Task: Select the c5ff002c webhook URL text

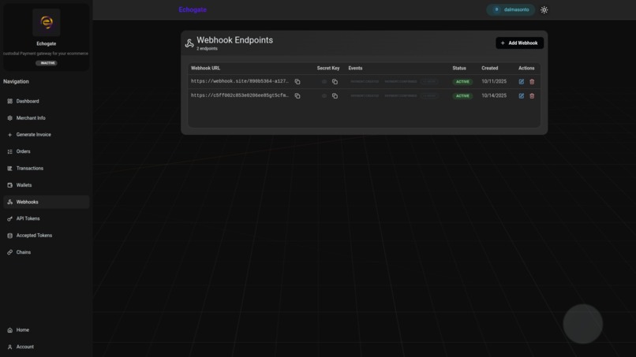Action: point(240,95)
